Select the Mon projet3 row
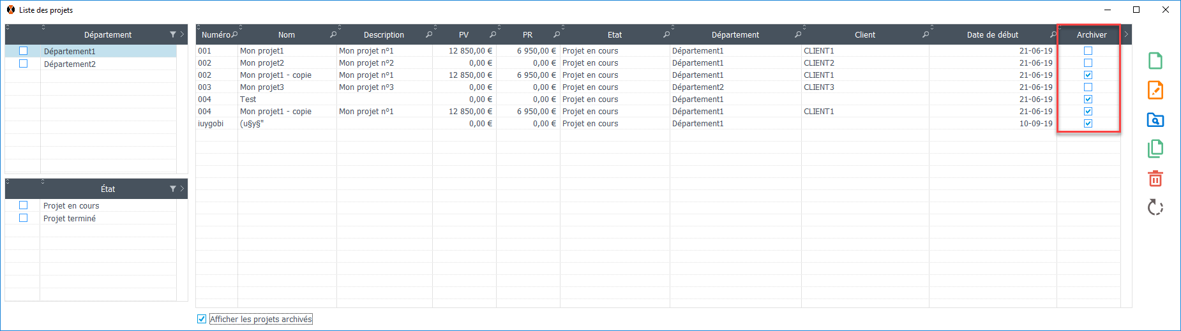The height and width of the screenshot is (331, 1181). [262, 87]
